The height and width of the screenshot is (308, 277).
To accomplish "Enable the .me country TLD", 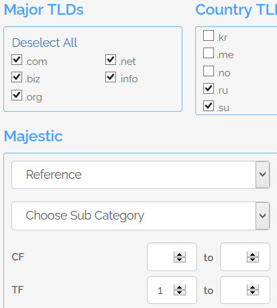I will [x=209, y=53].
